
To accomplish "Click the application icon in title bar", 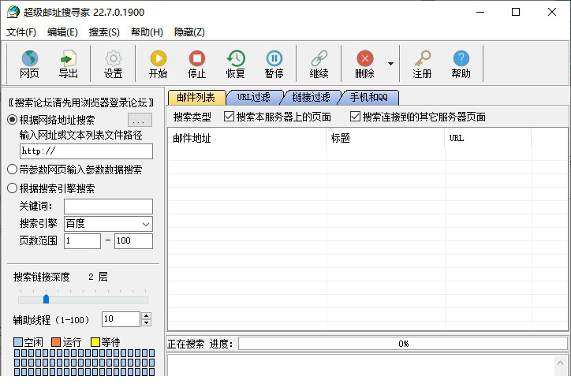I will [x=13, y=12].
